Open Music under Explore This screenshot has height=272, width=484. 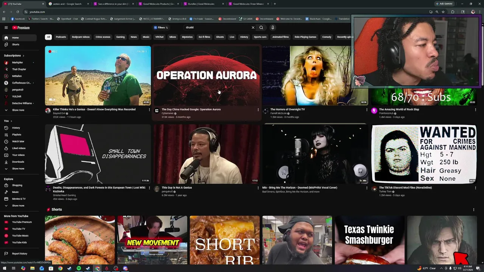coord(19,192)
